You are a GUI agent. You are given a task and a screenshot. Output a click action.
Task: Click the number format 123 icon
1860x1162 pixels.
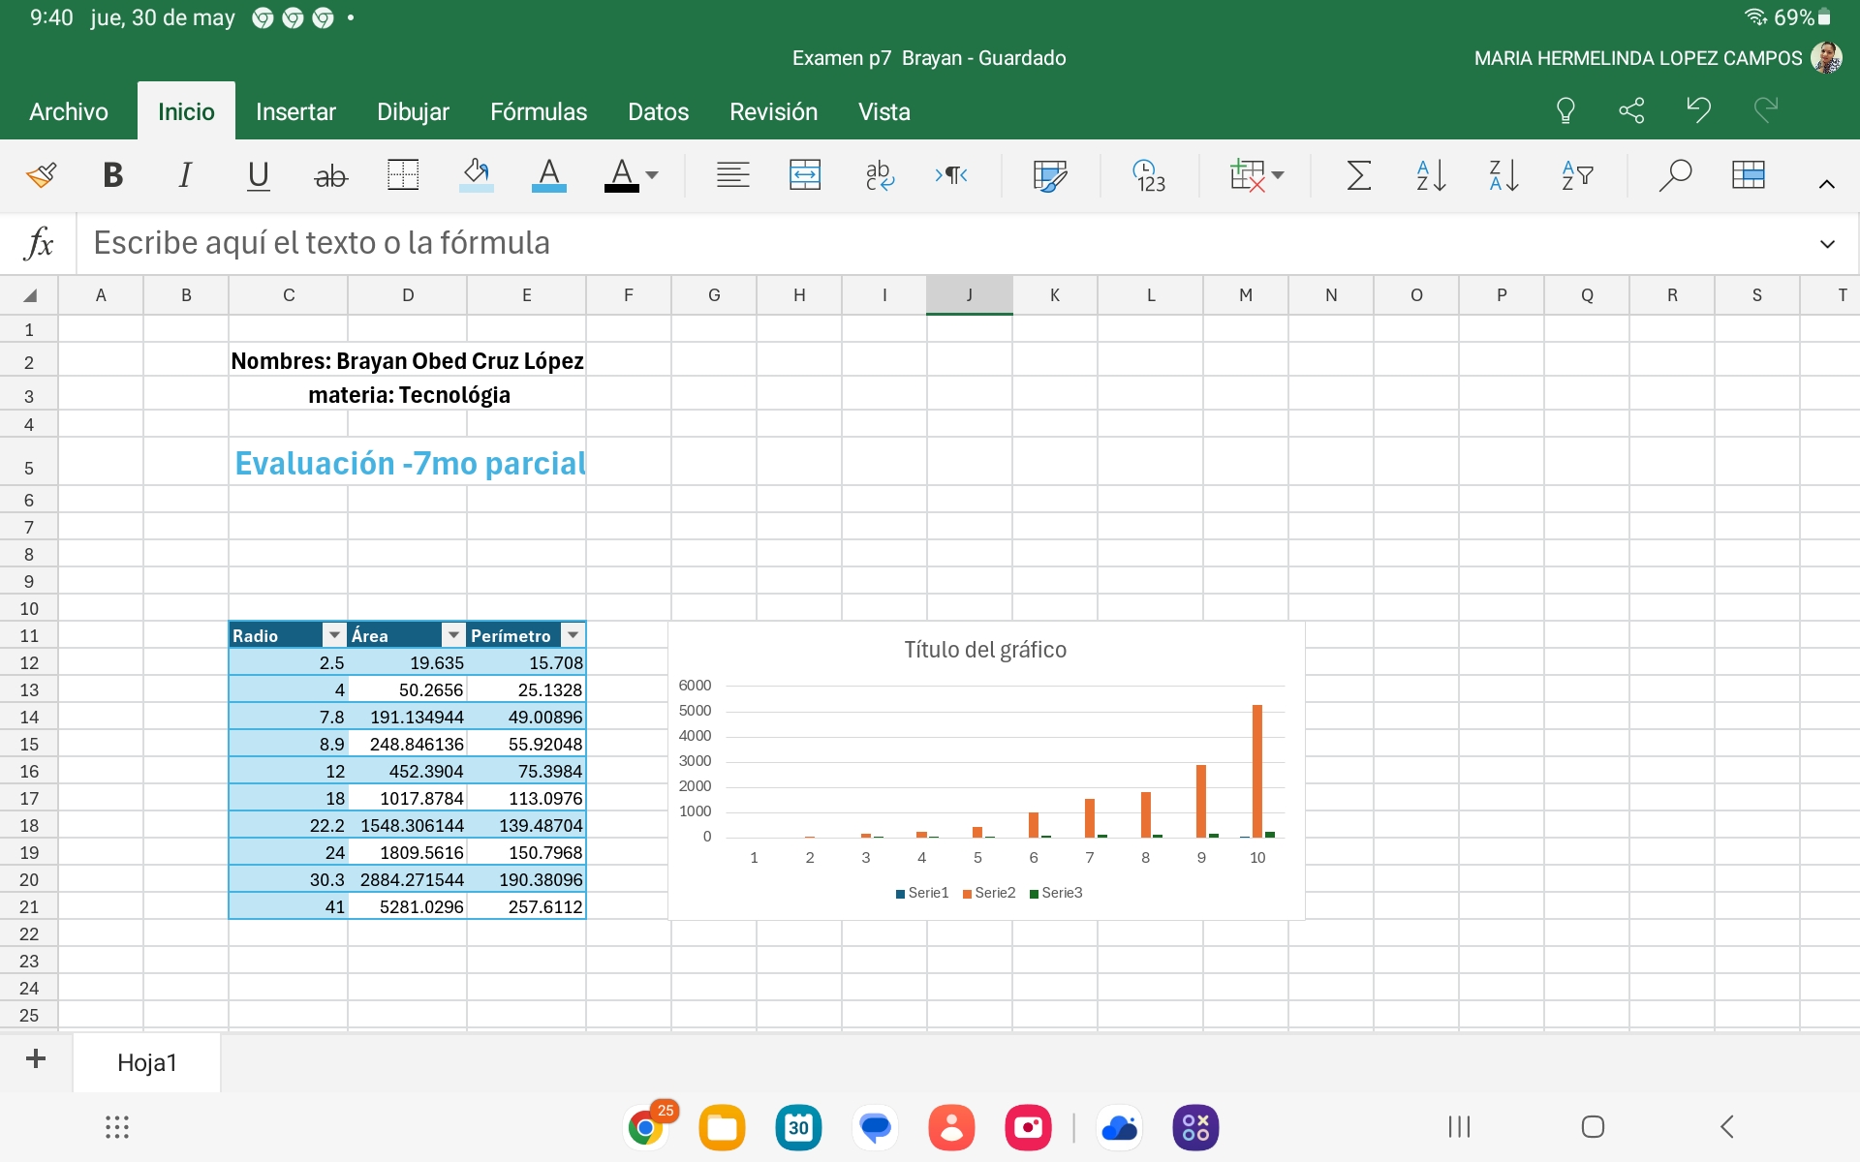coord(1149,175)
